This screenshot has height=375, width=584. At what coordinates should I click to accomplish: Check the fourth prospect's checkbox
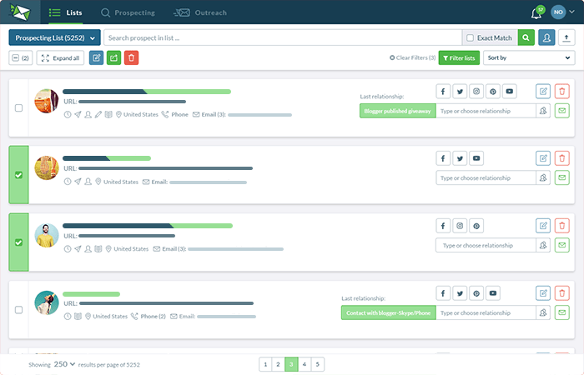[18, 309]
